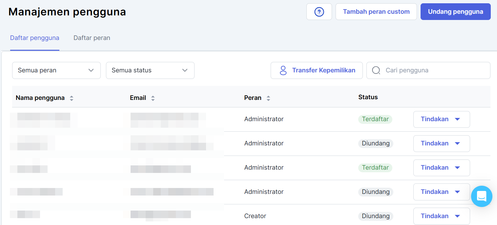Screen dimensions: 497x225
Task: Sort by Peran column arrows
Action: coord(268,98)
